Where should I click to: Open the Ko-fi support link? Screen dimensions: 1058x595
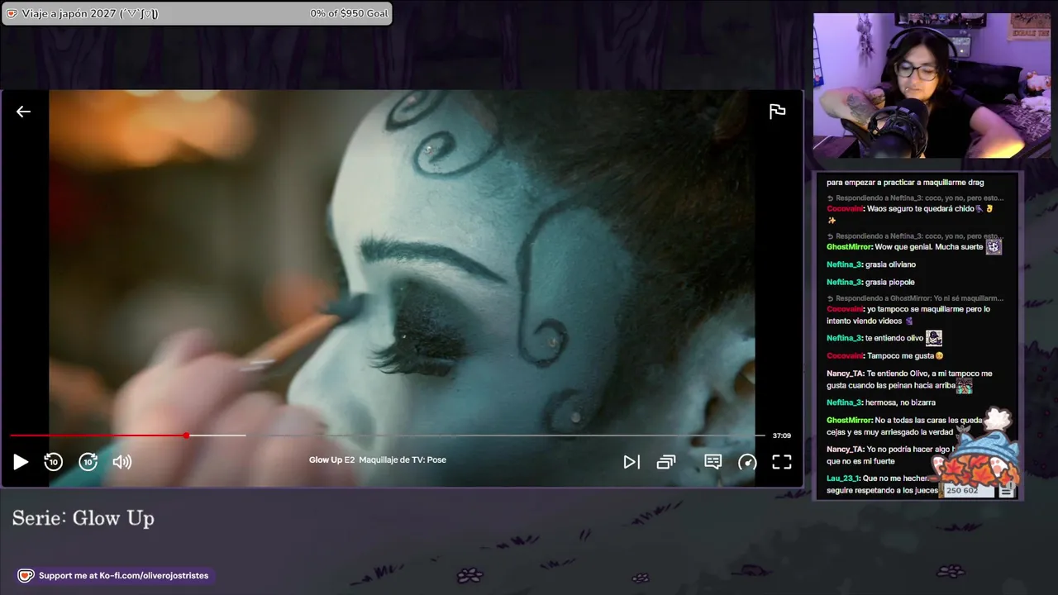(x=123, y=575)
